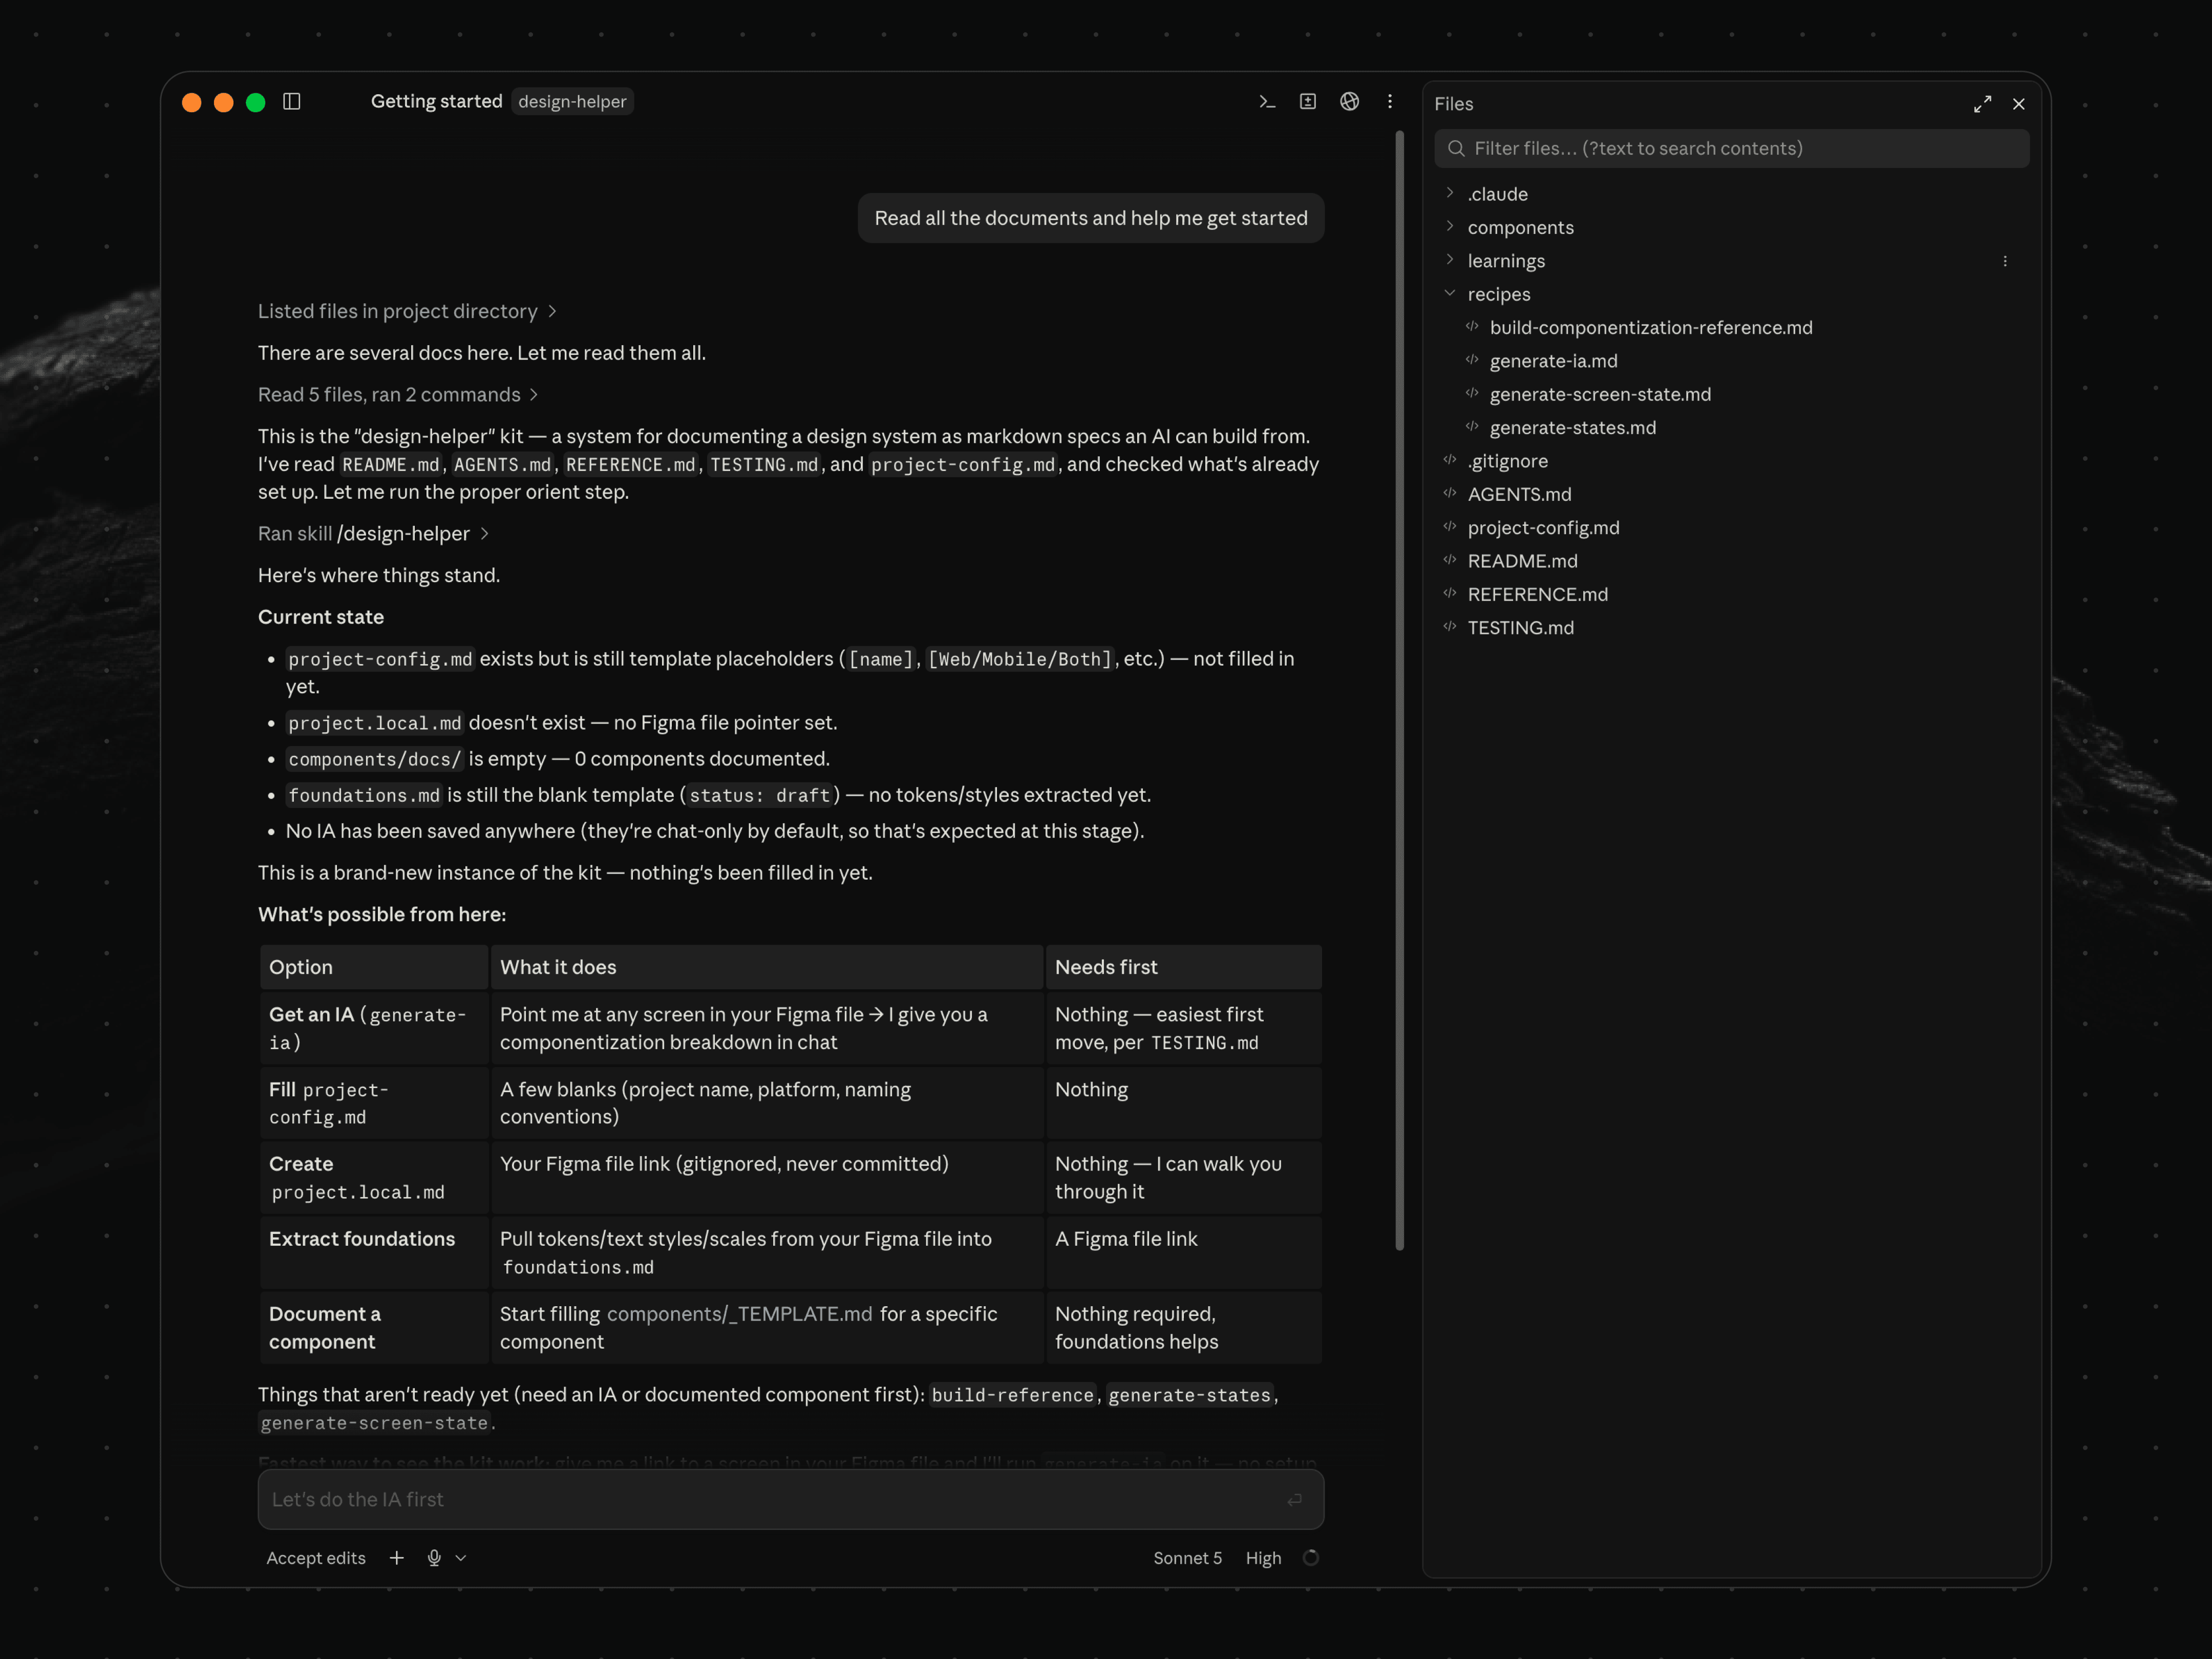Open the three-dot menu in chat header

[x=1390, y=101]
